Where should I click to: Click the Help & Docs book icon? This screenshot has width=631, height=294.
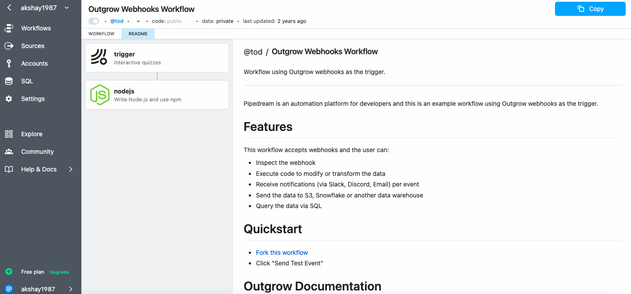point(9,169)
